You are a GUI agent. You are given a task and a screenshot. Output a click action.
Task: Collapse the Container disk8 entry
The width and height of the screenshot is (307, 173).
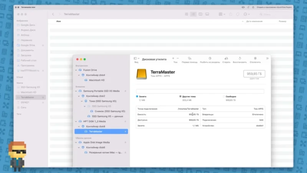click(79, 126)
